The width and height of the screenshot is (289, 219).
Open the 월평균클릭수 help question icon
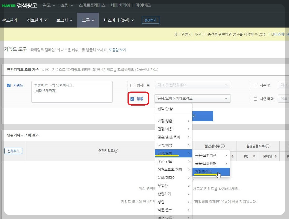click(x=267, y=146)
